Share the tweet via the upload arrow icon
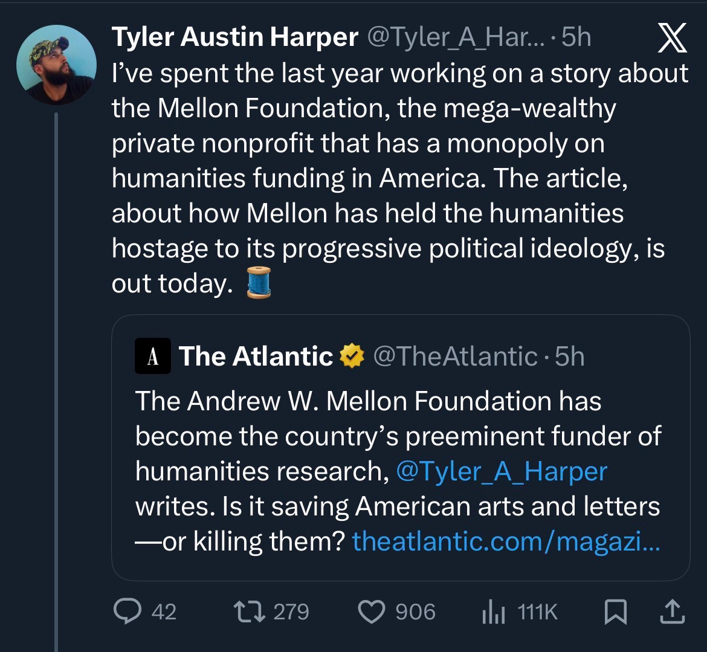The height and width of the screenshot is (652, 707). 671,612
